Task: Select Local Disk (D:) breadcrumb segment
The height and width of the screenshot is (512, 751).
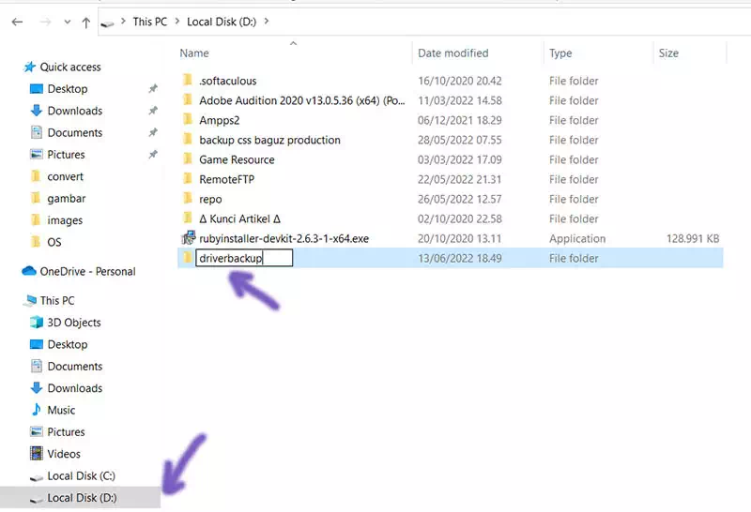Action: 222,22
